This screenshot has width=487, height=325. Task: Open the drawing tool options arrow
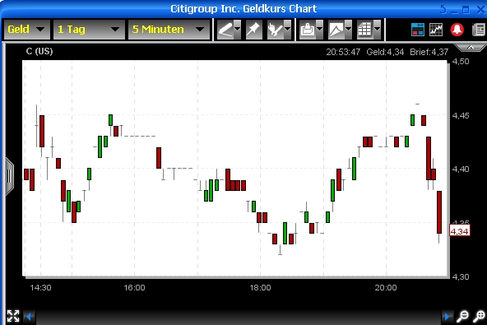point(238,30)
